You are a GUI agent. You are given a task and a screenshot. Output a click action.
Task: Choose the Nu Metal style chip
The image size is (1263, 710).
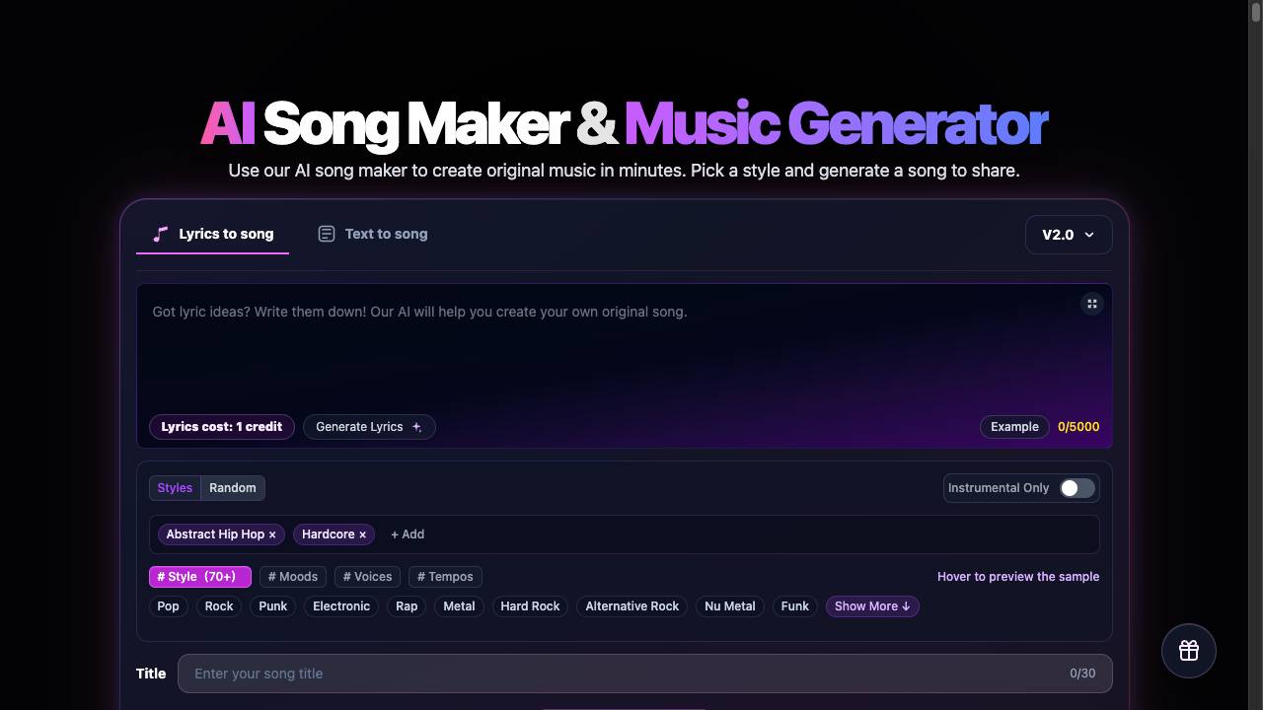tap(730, 606)
